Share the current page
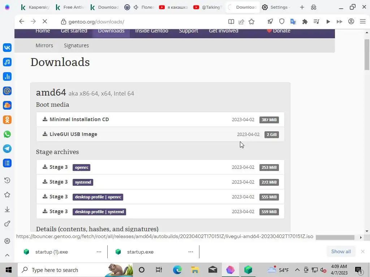 tap(241, 22)
